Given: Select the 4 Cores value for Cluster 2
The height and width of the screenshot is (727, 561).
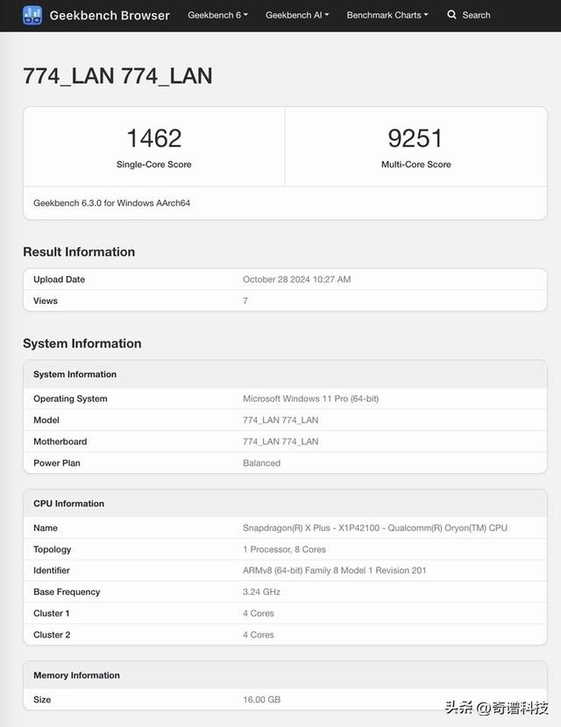Looking at the screenshot, I should coord(259,635).
